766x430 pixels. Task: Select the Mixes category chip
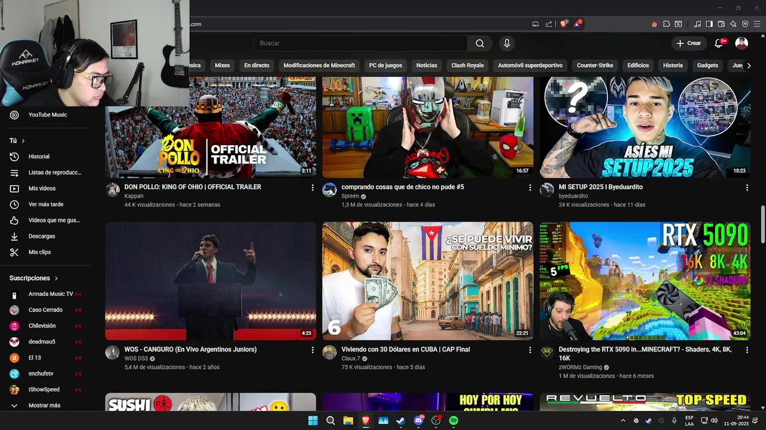point(222,65)
